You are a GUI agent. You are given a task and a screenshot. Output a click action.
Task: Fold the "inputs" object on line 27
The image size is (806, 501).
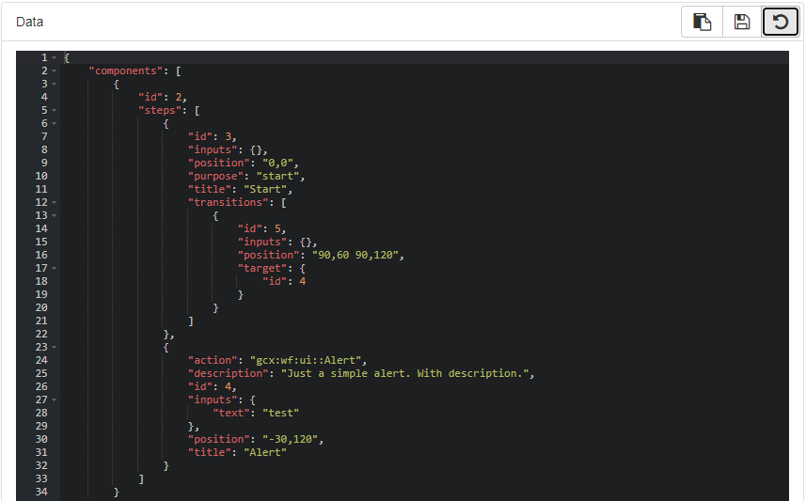click(55, 399)
